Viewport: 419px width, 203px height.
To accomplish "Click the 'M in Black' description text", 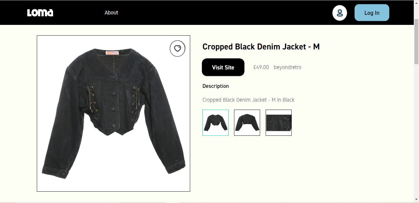I will (x=283, y=100).
